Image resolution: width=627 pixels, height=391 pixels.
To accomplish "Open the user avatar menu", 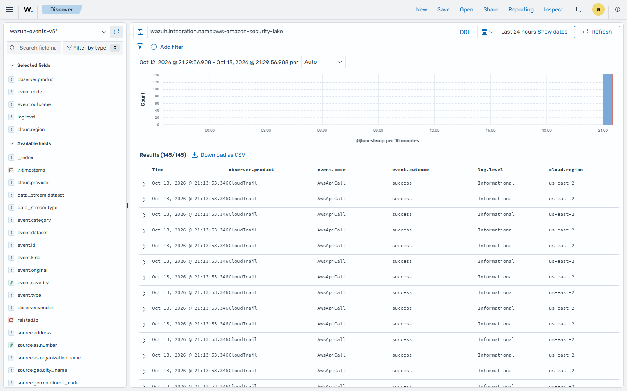I will pos(598,9).
